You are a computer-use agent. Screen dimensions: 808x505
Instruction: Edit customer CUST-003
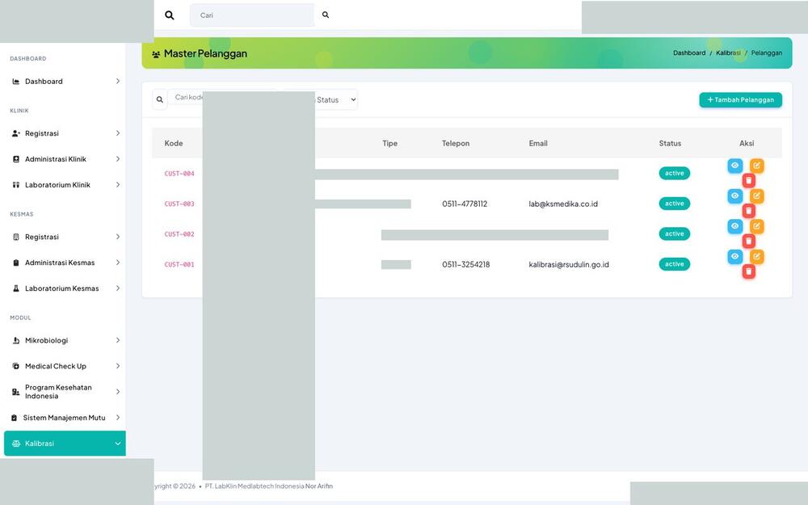click(x=756, y=196)
